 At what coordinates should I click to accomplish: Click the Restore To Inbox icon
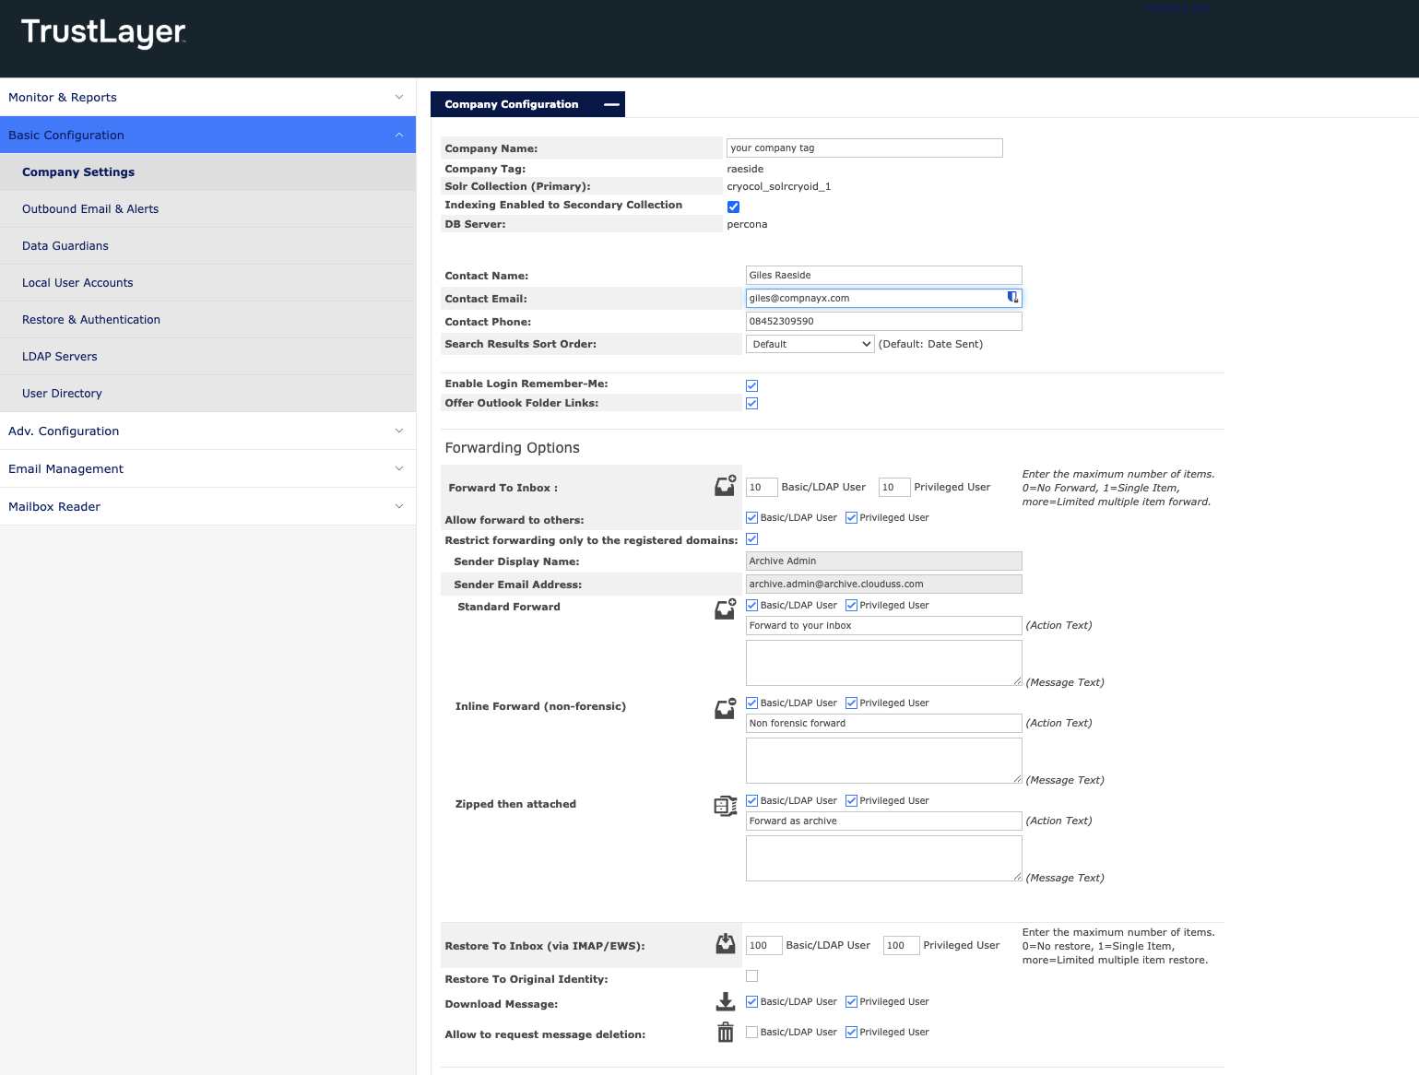pos(726,944)
